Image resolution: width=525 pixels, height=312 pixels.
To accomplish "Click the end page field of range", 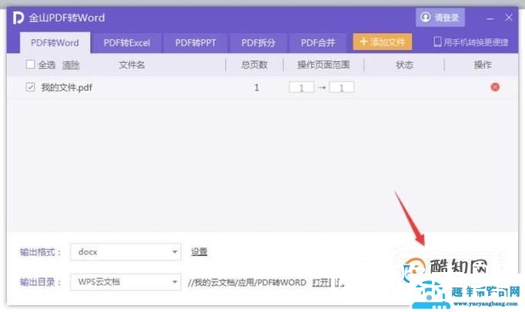I will (x=342, y=88).
